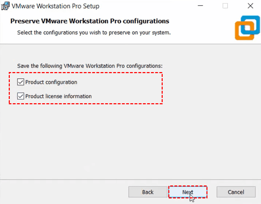Click the "Product license information" label text
This screenshot has width=261, height=204.
pos(58,96)
